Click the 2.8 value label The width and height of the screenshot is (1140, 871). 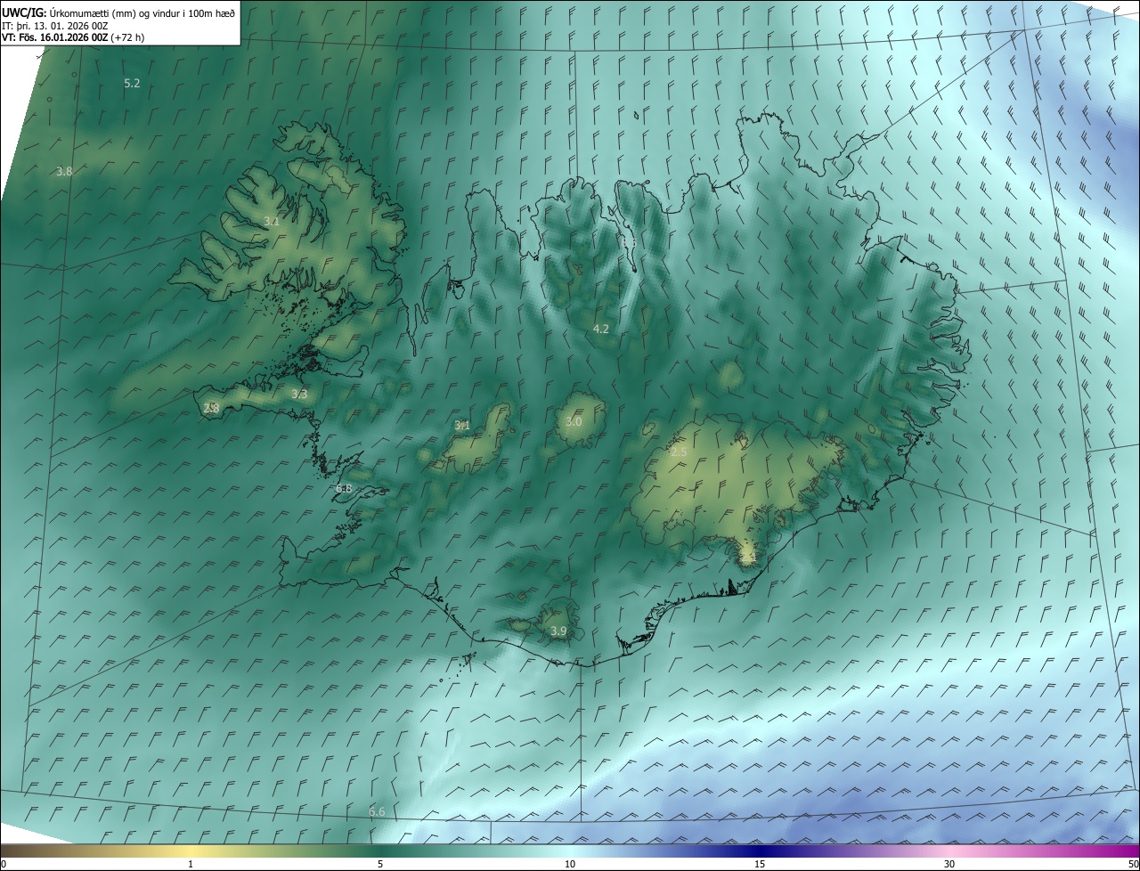[x=211, y=408]
